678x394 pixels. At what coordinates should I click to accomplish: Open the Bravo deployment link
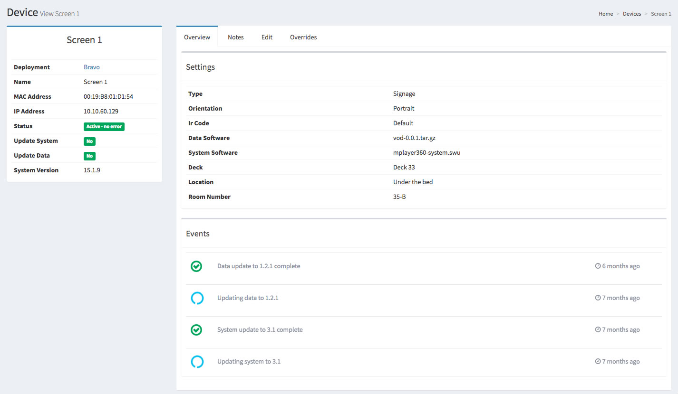[x=92, y=67]
